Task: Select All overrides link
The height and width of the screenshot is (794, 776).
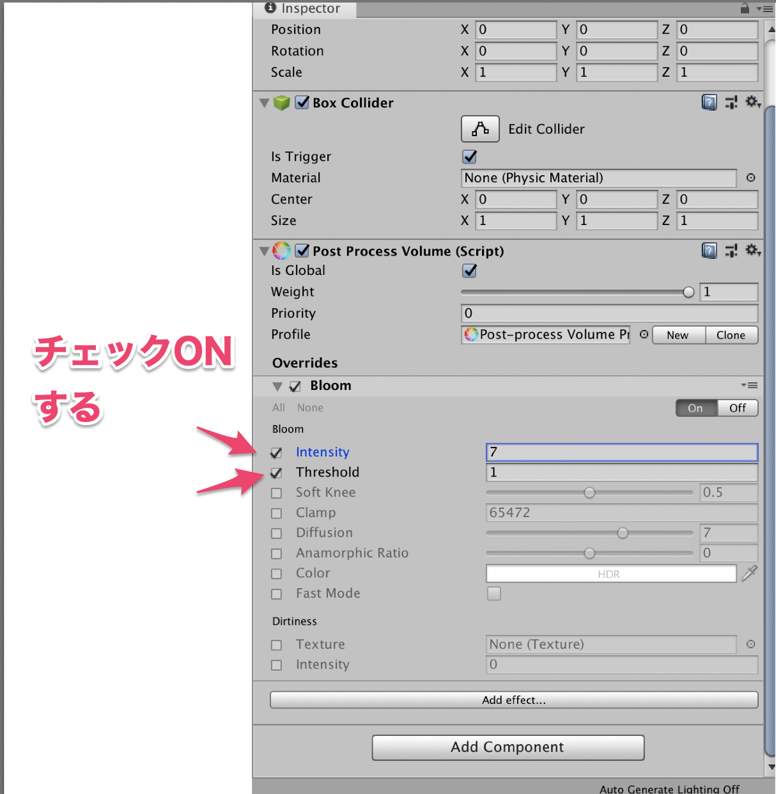Action: [279, 408]
